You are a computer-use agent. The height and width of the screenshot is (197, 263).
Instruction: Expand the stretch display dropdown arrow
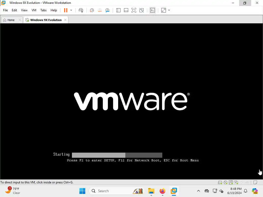click(169, 10)
